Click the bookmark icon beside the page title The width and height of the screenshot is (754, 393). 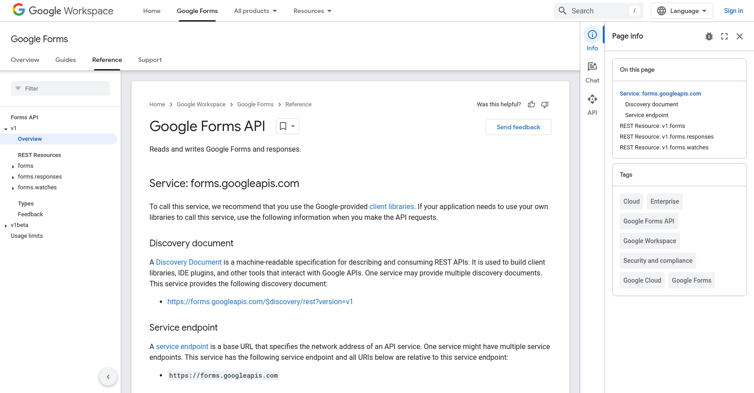283,126
